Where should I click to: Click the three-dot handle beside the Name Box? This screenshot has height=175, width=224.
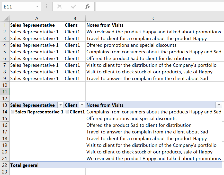[x=46, y=7]
